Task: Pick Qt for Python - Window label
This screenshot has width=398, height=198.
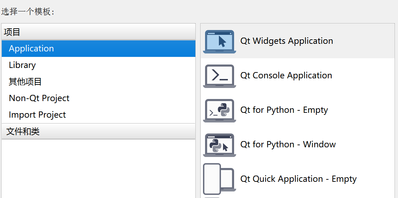Action: (288, 145)
